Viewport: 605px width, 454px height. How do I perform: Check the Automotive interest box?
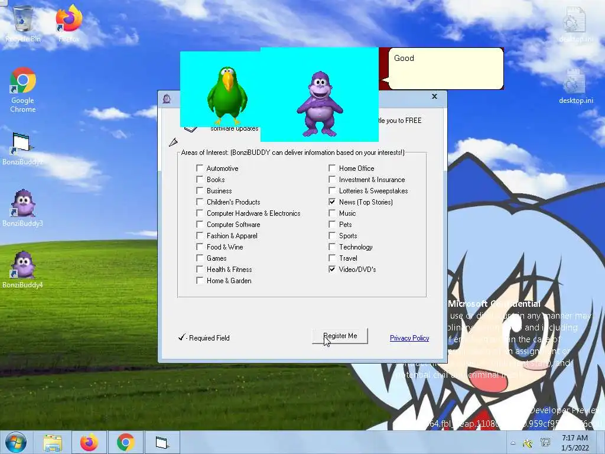coord(200,168)
